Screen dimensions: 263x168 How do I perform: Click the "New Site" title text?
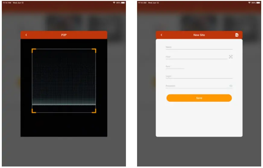(199, 35)
